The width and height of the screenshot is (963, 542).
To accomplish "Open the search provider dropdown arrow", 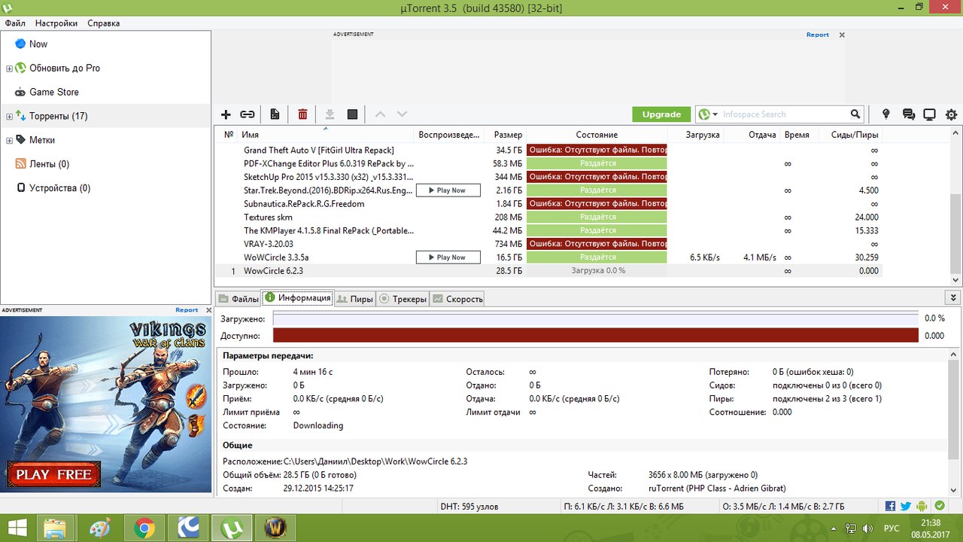I will click(715, 114).
